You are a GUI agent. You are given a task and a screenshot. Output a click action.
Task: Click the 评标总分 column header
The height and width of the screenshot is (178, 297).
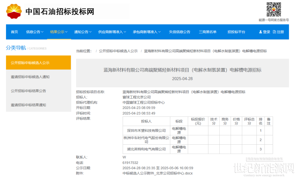249,121
